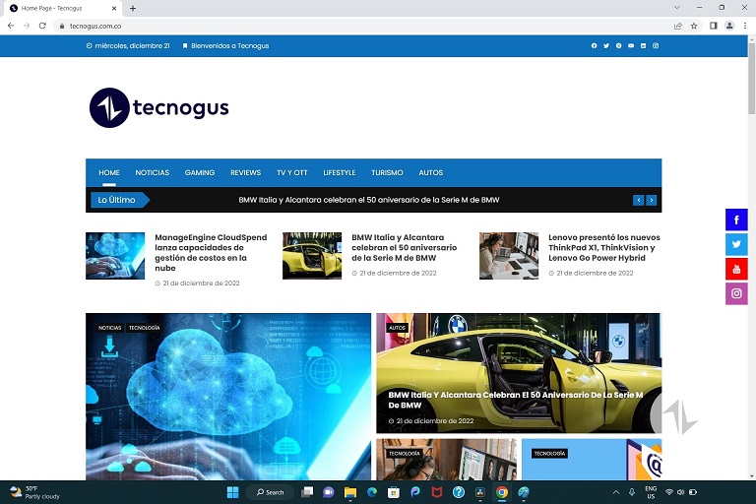Go back with the browser back arrow
The width and height of the screenshot is (756, 504).
click(x=11, y=26)
